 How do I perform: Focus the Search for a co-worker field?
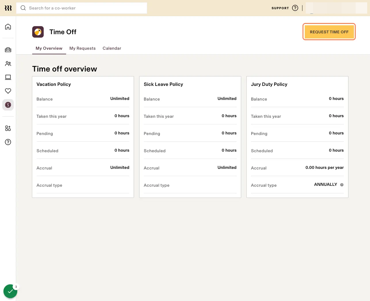tap(82, 8)
